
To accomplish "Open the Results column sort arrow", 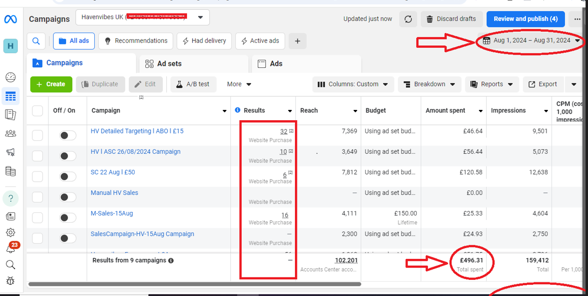I will pyautogui.click(x=290, y=111).
